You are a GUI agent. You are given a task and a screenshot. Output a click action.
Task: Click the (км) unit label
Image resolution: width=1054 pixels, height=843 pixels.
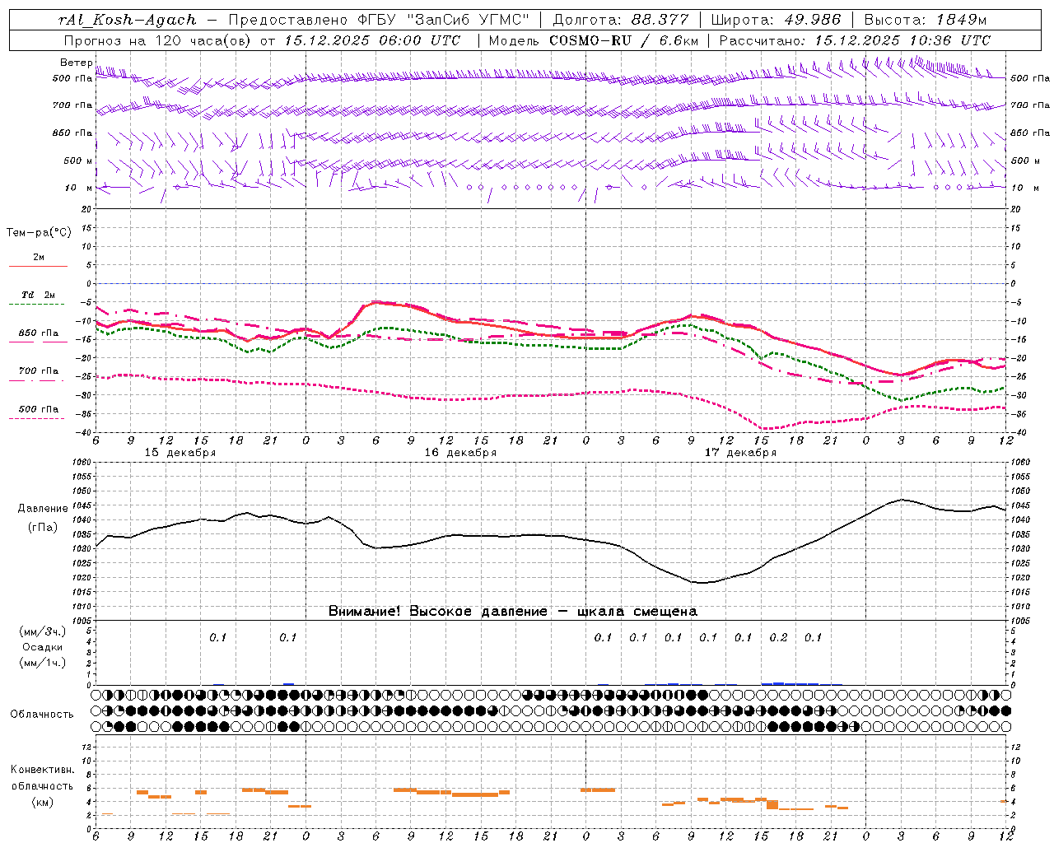[x=43, y=802]
